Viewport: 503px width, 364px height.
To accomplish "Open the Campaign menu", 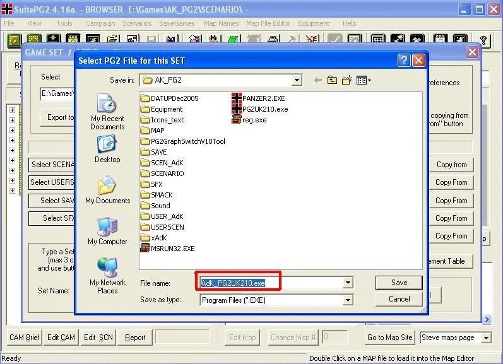I will coord(100,23).
